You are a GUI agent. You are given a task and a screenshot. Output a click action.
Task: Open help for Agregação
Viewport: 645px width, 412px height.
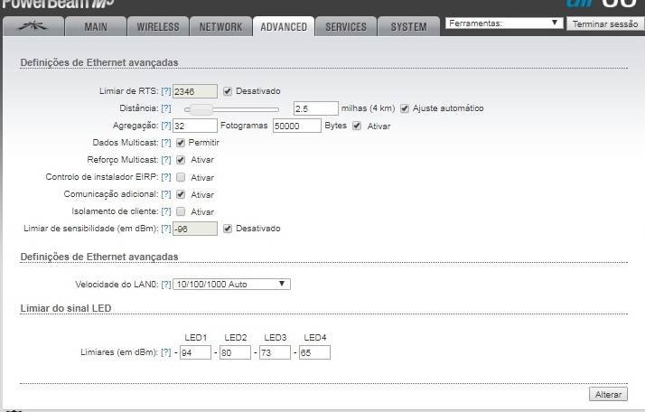tap(166, 126)
